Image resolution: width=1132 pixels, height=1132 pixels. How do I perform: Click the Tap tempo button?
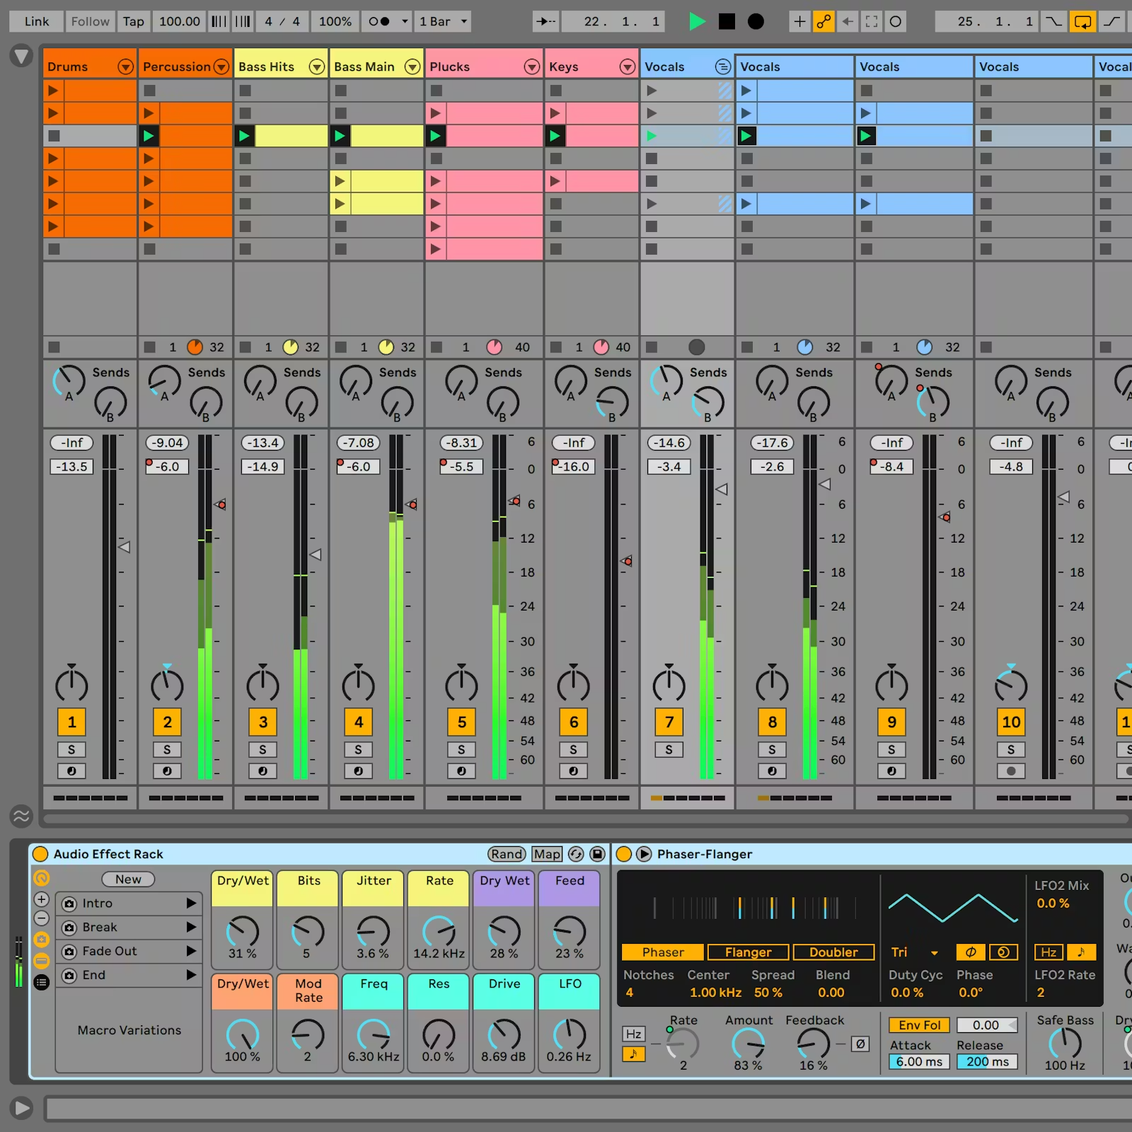[133, 21]
